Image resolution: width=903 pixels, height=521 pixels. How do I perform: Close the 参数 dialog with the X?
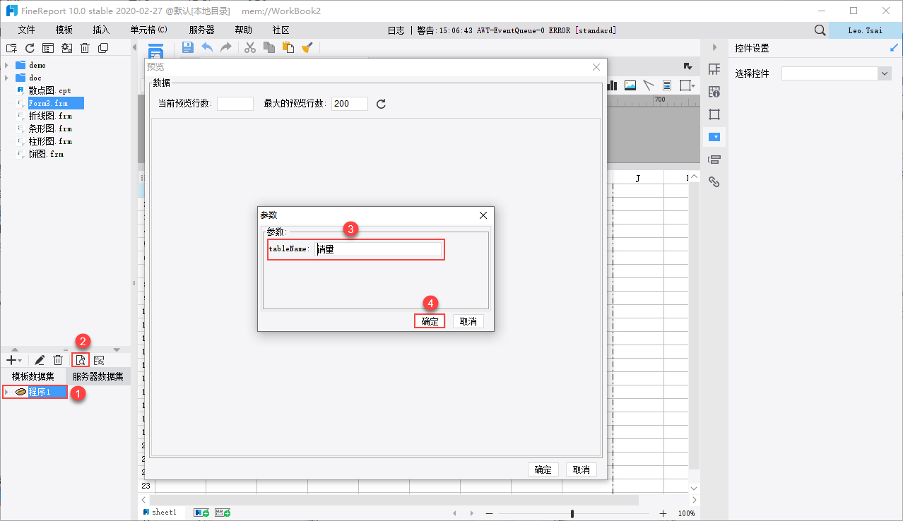click(x=483, y=215)
